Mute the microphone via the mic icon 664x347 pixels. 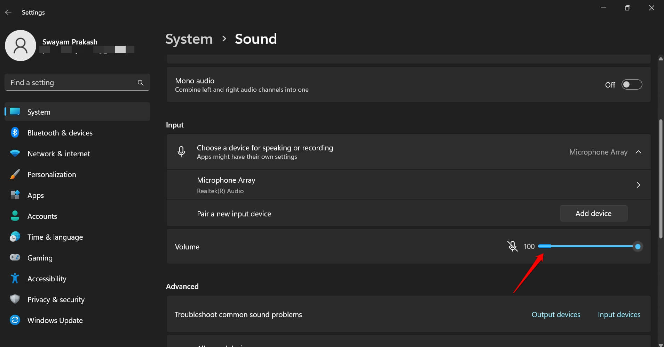click(x=513, y=246)
